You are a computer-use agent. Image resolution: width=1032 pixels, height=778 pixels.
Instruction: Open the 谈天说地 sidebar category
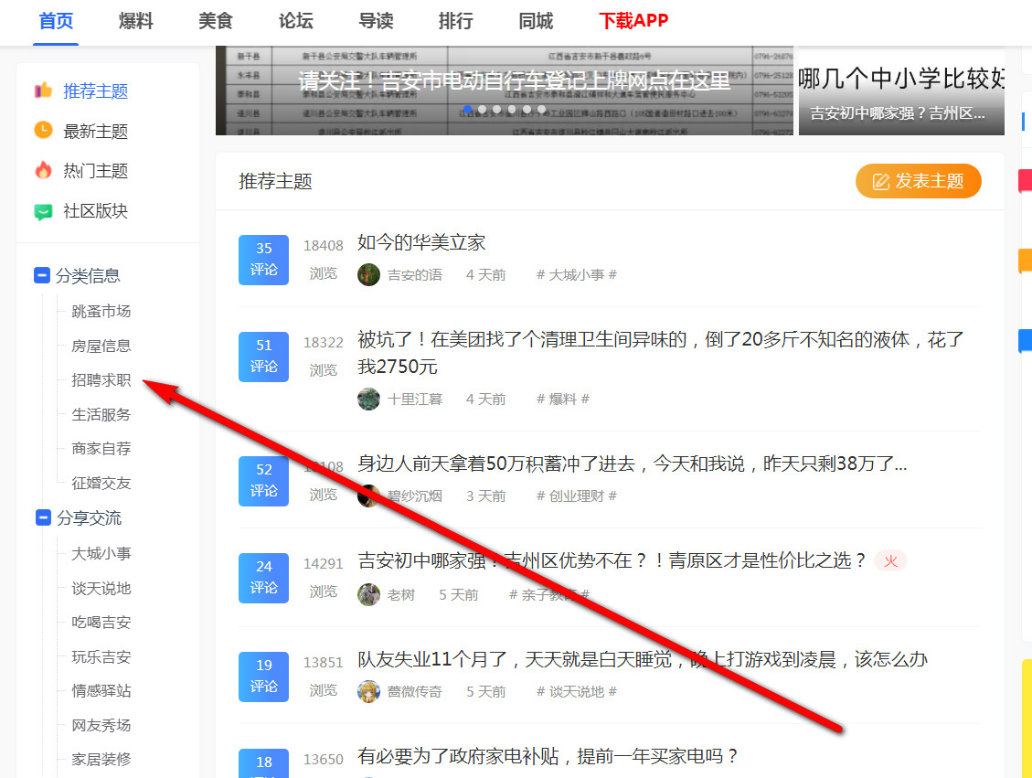101,589
